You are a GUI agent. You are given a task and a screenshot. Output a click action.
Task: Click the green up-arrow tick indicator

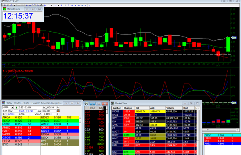(16, 108)
